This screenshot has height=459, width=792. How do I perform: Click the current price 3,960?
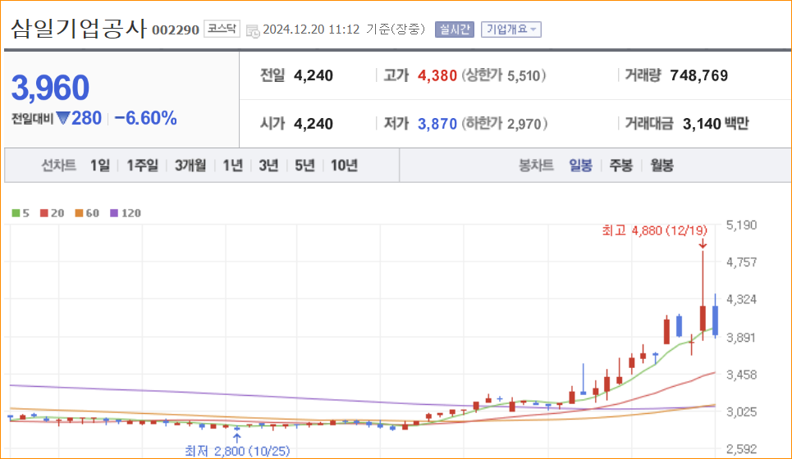click(51, 88)
